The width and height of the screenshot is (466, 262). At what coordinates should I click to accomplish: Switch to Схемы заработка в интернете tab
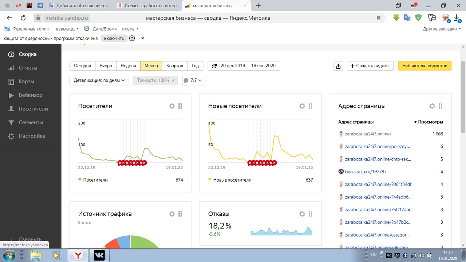pyautogui.click(x=147, y=5)
